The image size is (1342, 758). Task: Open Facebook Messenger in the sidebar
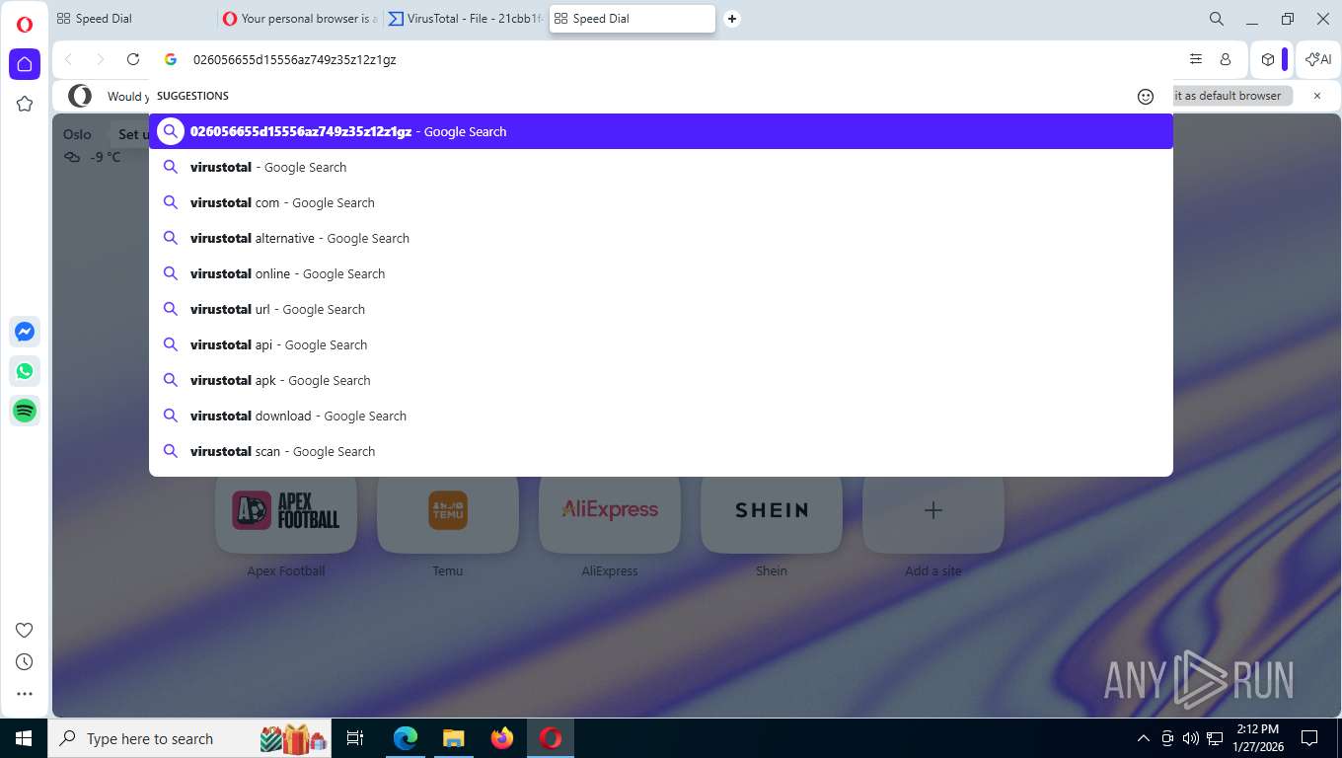click(x=25, y=332)
